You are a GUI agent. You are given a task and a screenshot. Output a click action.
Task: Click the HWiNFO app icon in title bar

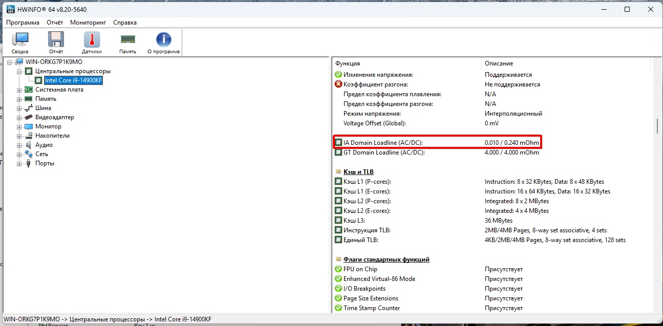tap(10, 9)
